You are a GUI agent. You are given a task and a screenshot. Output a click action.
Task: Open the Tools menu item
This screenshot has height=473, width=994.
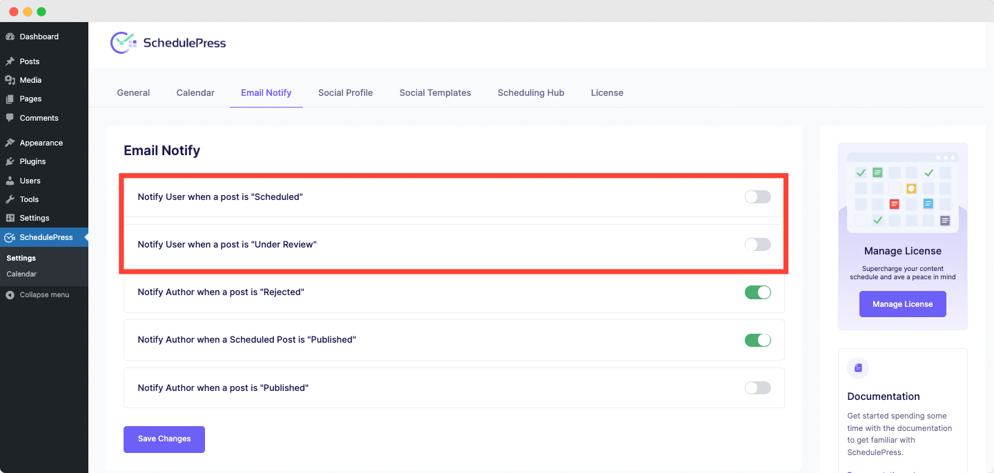(44, 199)
